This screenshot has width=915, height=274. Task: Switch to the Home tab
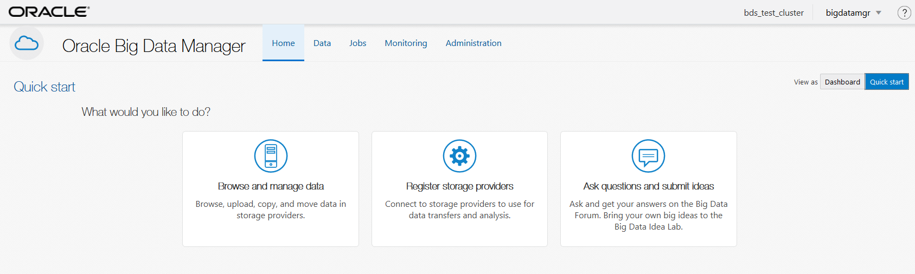[283, 43]
